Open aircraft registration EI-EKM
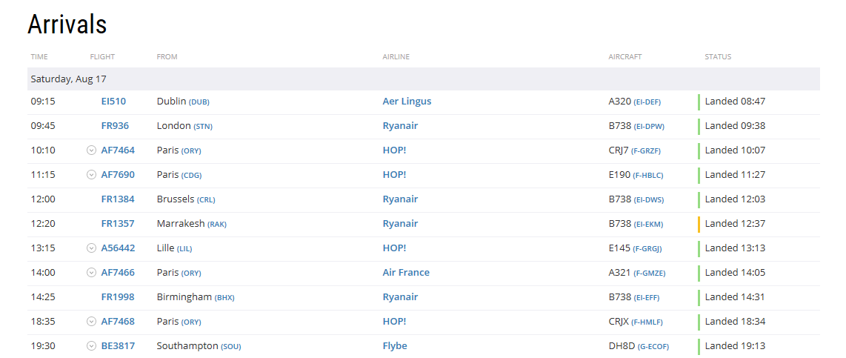The height and width of the screenshot is (358, 846). (648, 224)
